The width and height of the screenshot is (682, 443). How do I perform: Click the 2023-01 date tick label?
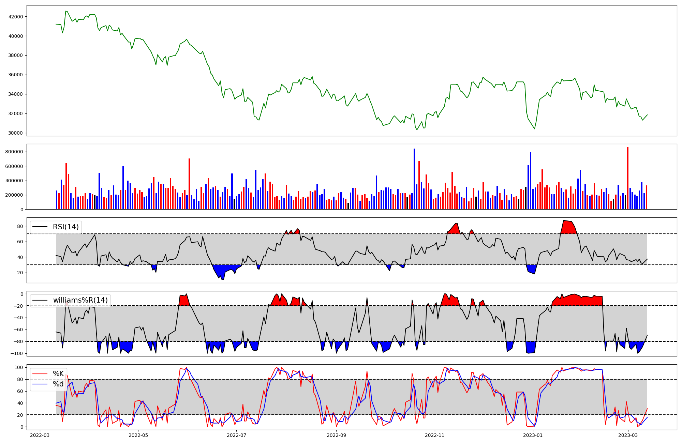pyautogui.click(x=533, y=435)
